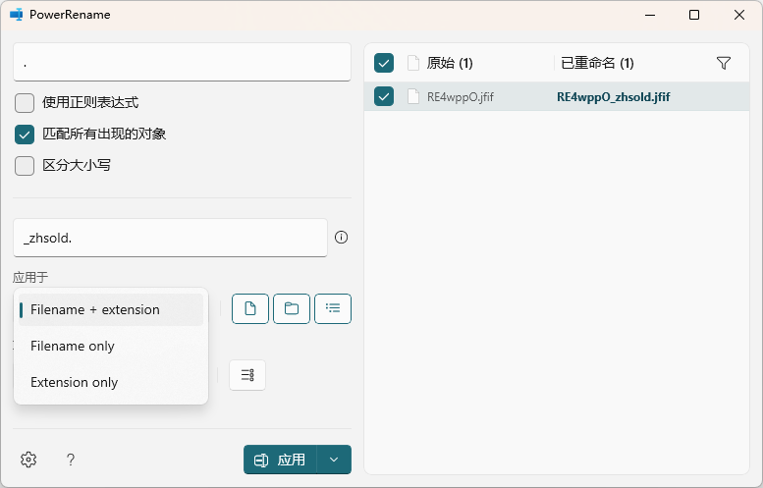Open the info icon beside replace field
This screenshot has width=763, height=488.
point(341,238)
